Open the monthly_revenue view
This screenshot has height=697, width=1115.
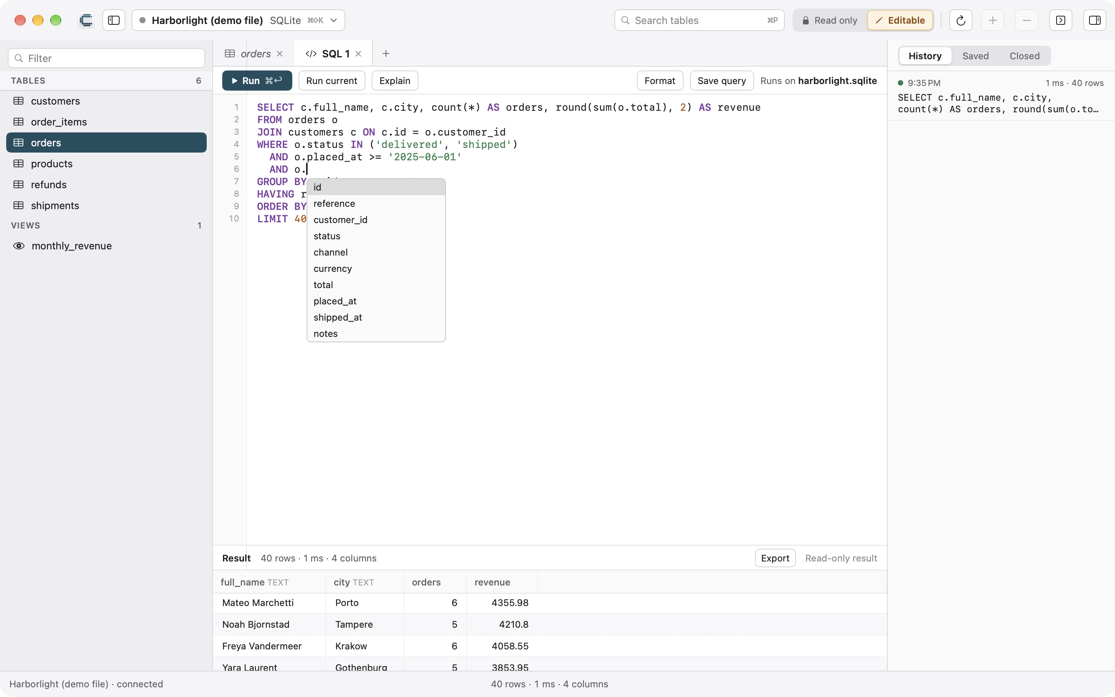106,246
